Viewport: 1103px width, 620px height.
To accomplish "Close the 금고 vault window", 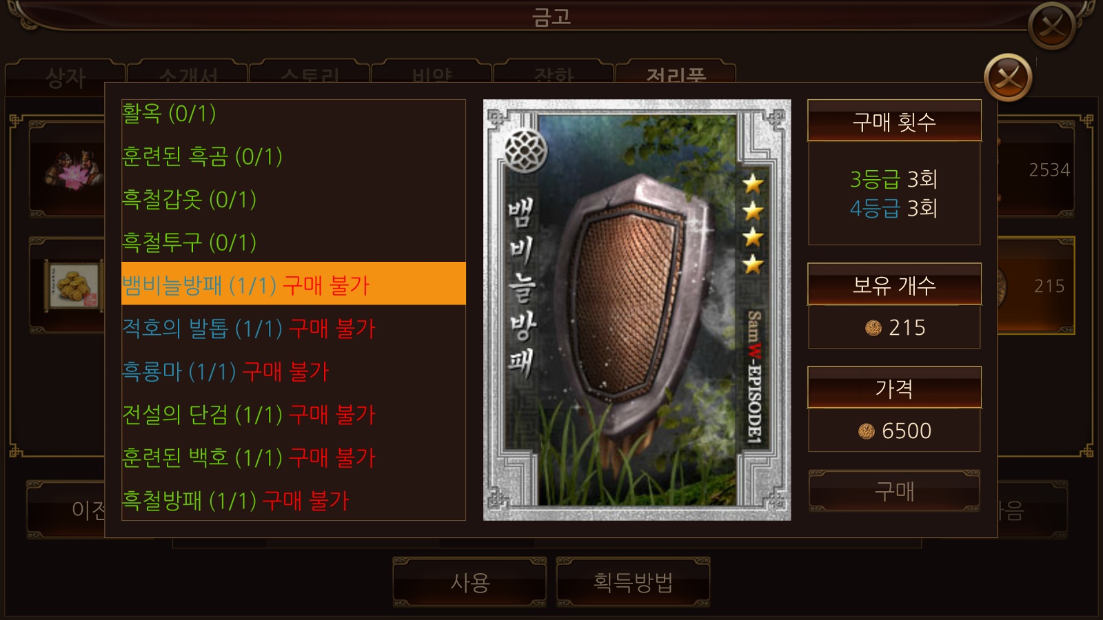I will tap(1052, 26).
